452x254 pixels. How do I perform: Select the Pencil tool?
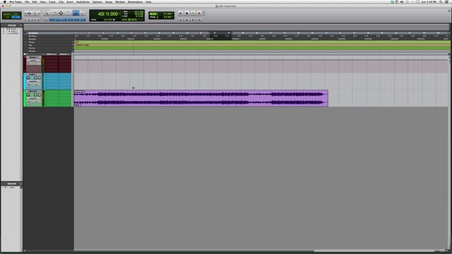click(x=83, y=13)
